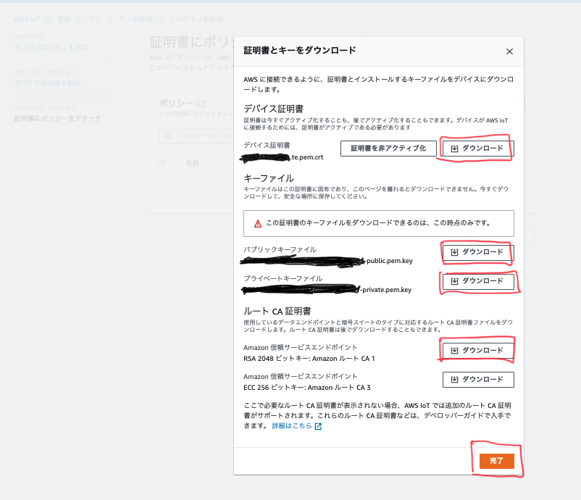This screenshot has width=581, height=500.
Task: Click dialog title 証明書とキーをダウンロード
Action: (x=300, y=51)
